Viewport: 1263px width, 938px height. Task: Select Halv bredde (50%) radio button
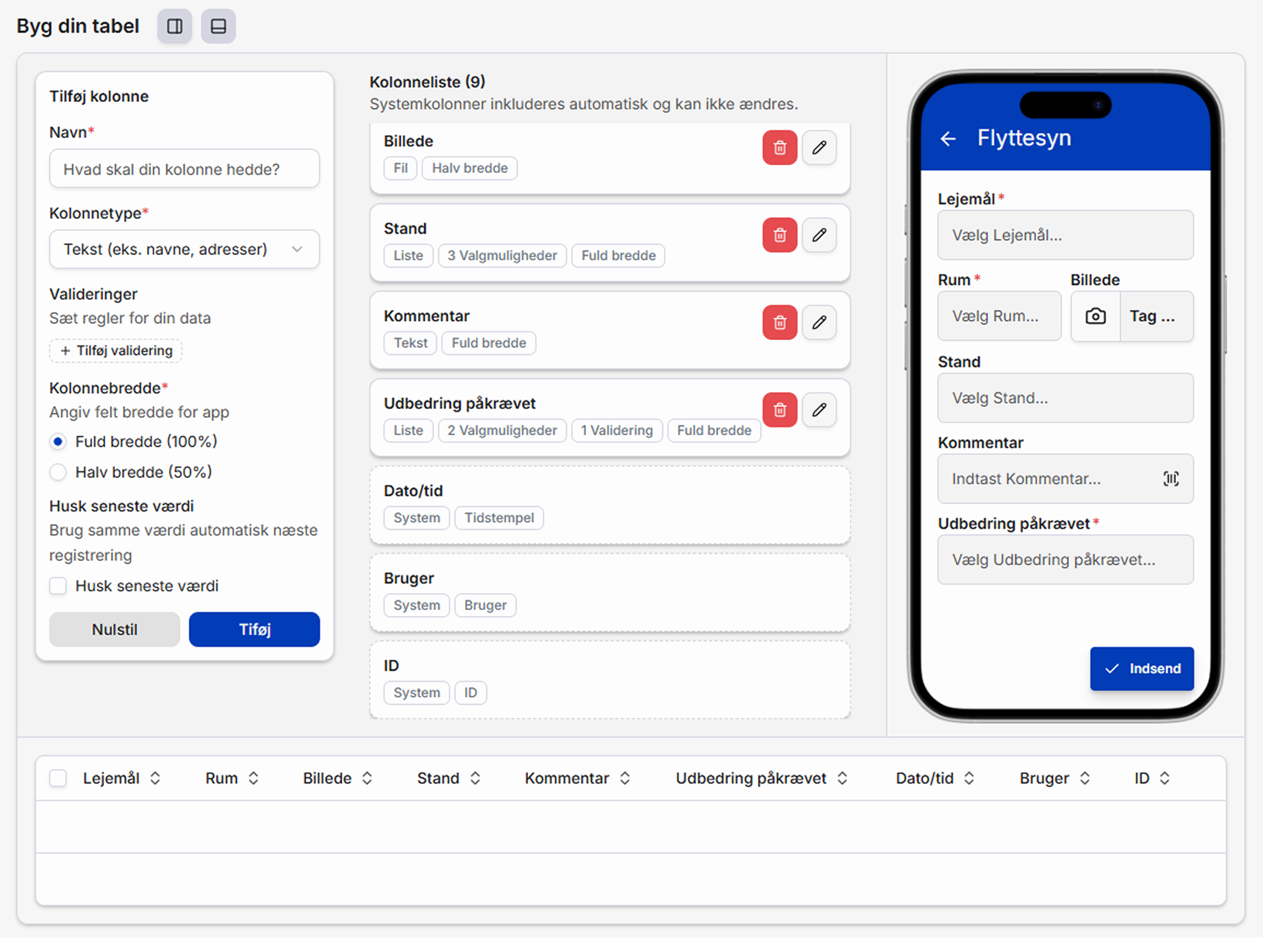tap(58, 472)
